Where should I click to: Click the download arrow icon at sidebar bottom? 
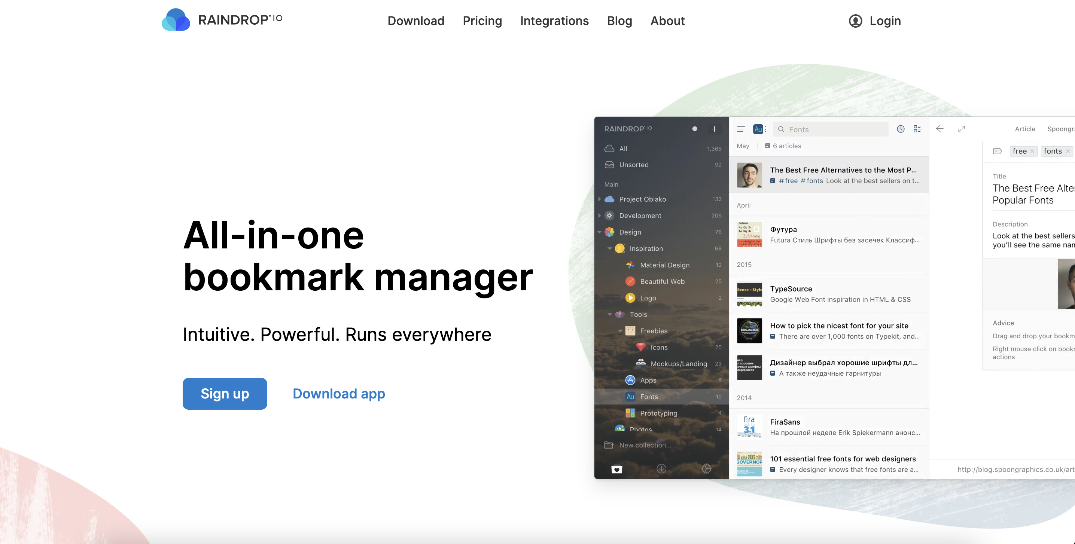pyautogui.click(x=661, y=469)
